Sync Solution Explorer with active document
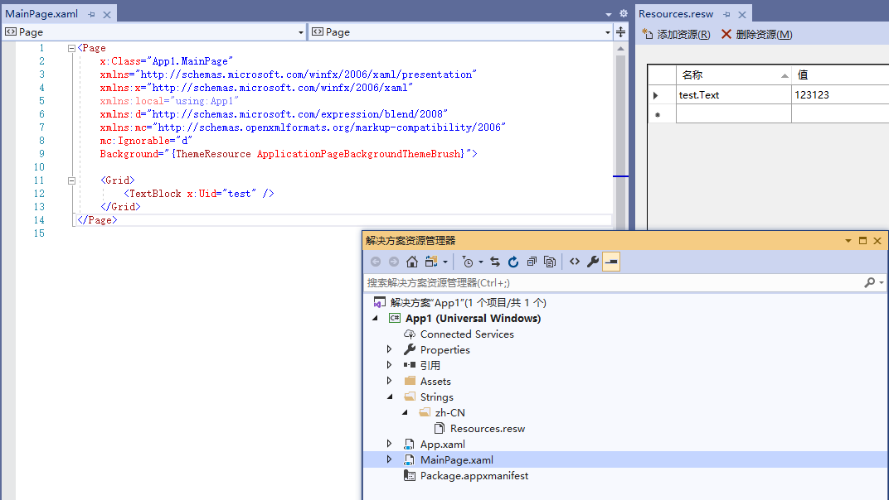The width and height of the screenshot is (889, 500). [x=495, y=262]
